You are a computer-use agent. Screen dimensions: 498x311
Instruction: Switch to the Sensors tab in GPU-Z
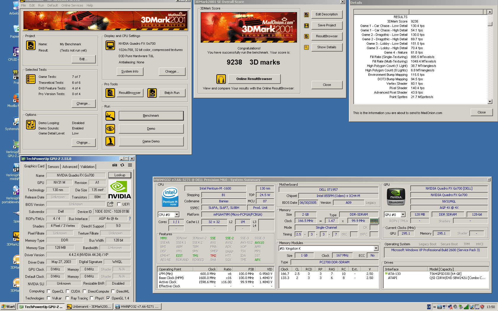point(53,167)
